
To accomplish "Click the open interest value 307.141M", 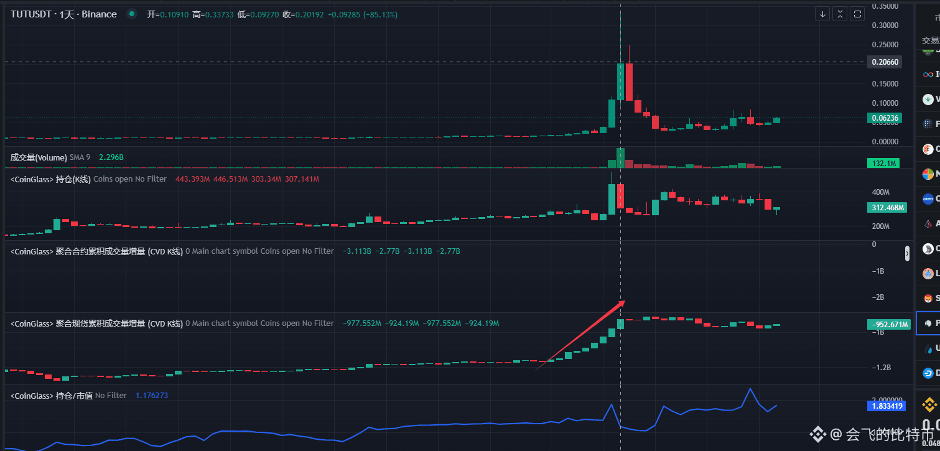I will 302,179.
